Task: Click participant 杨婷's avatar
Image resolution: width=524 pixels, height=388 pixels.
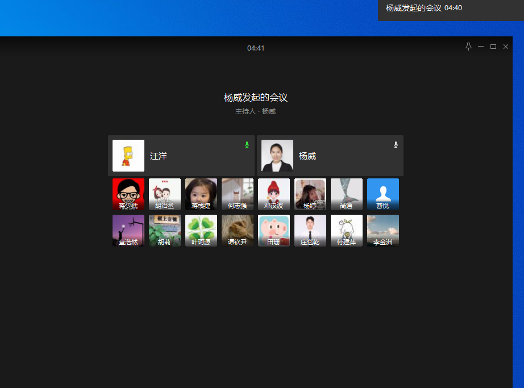Action: tap(310, 194)
